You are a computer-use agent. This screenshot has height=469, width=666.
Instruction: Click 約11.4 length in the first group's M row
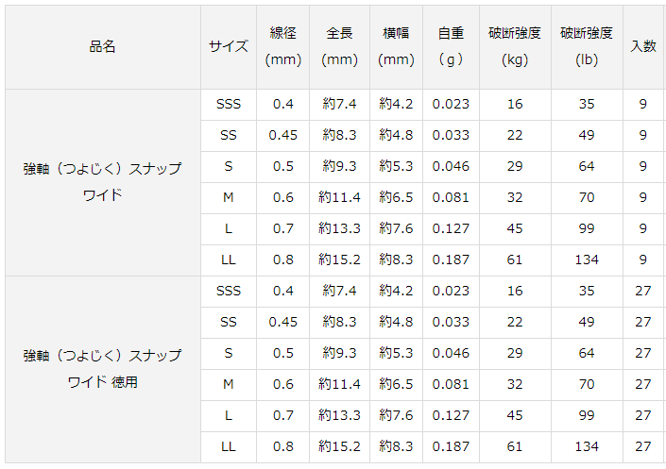339,198
